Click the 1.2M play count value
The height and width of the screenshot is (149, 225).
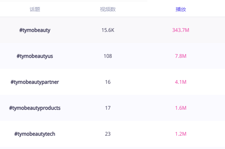(180, 134)
